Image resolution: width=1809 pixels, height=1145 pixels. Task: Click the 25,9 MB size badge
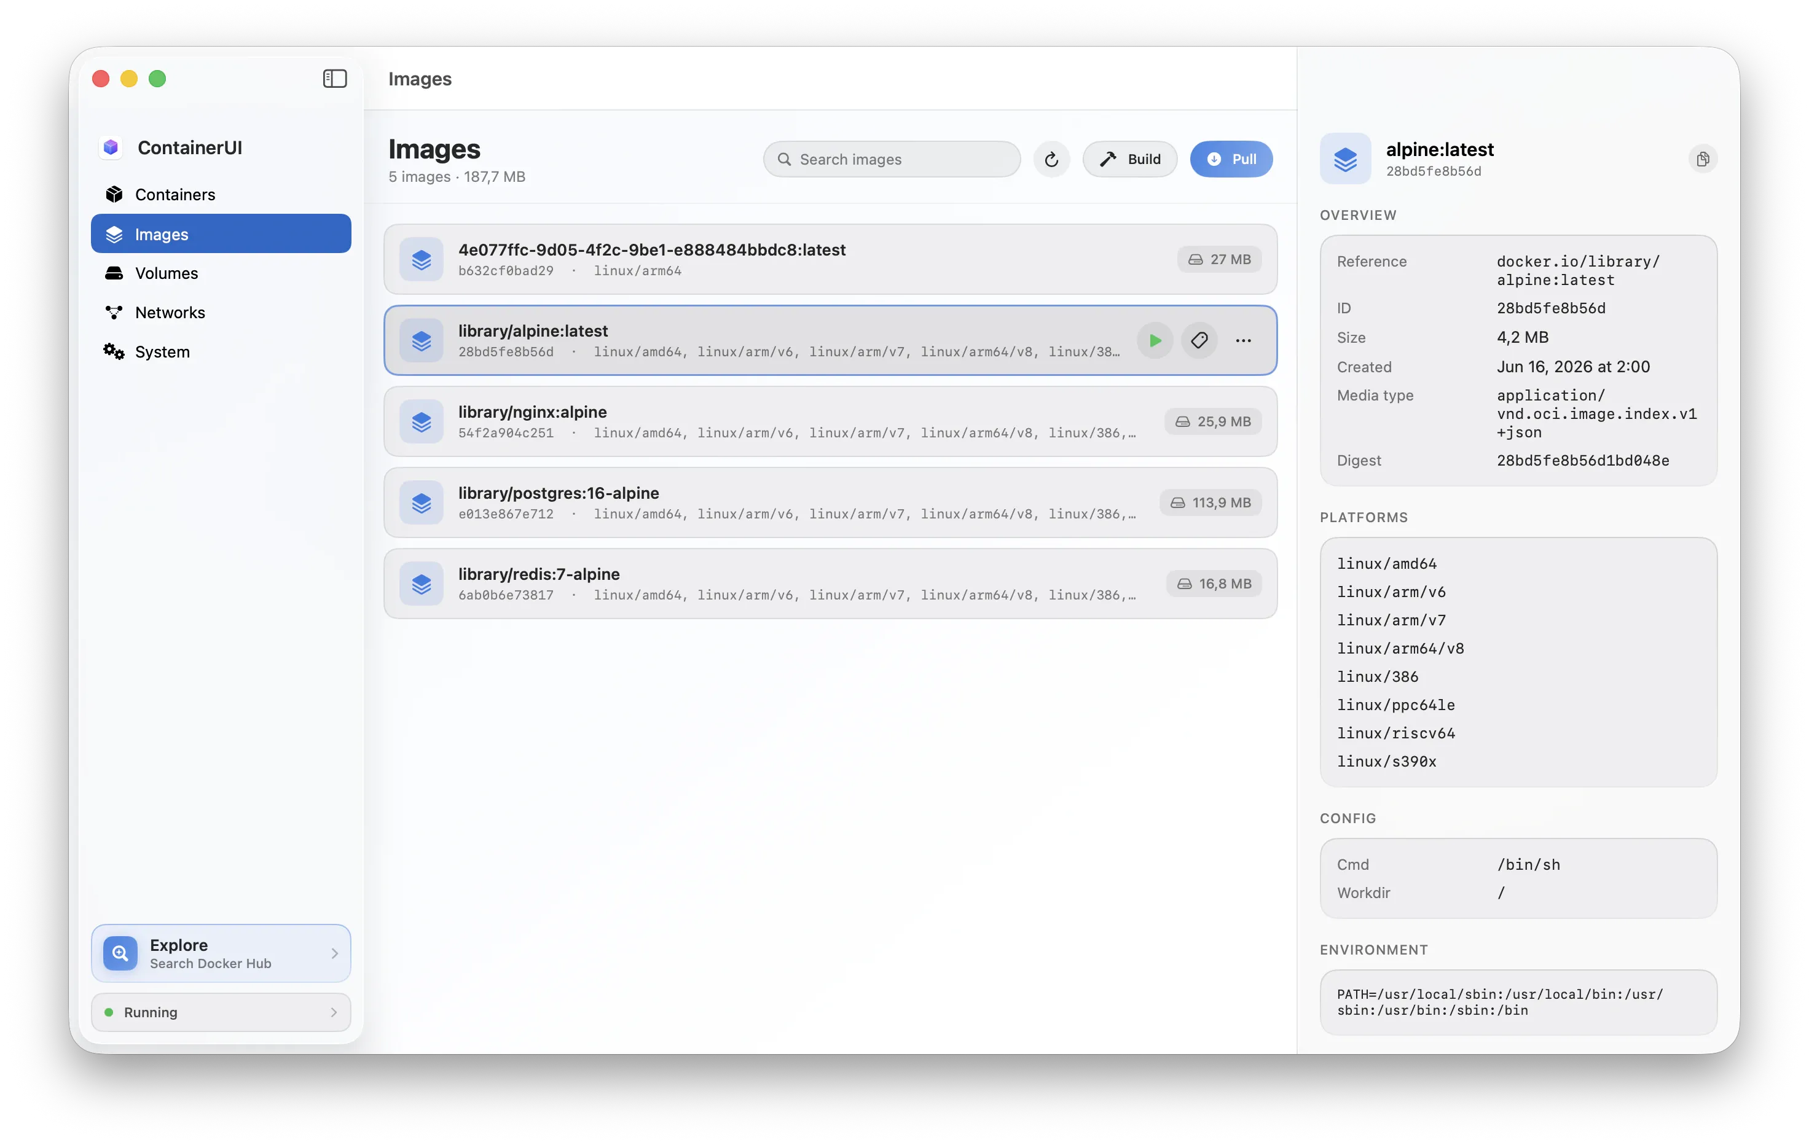coord(1213,422)
